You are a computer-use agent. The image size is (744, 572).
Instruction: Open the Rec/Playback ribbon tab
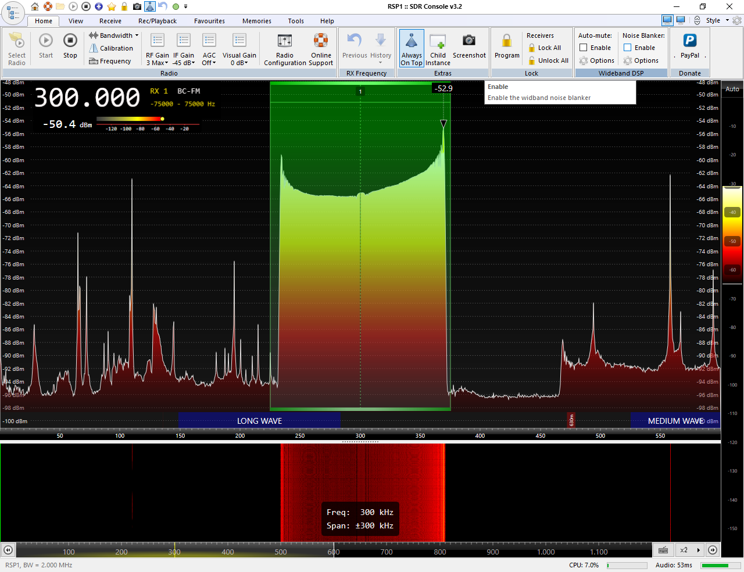pos(158,21)
